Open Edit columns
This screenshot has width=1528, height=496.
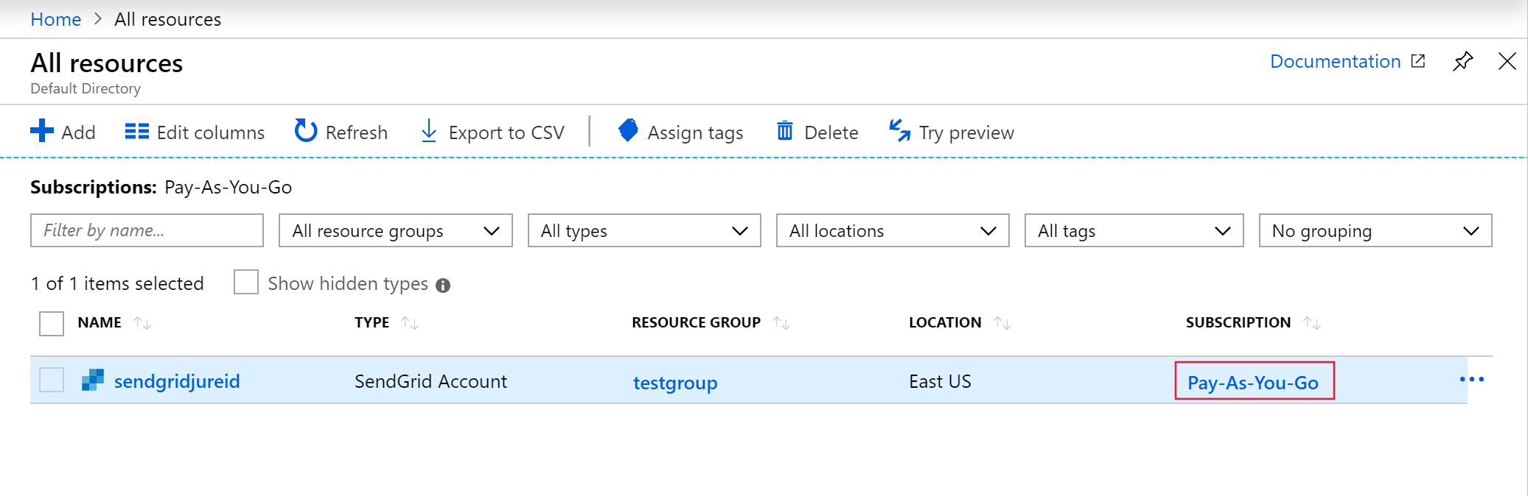tap(195, 132)
